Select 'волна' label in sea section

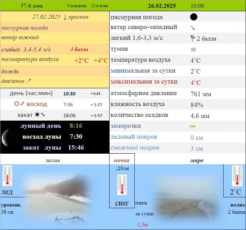tap(237, 205)
